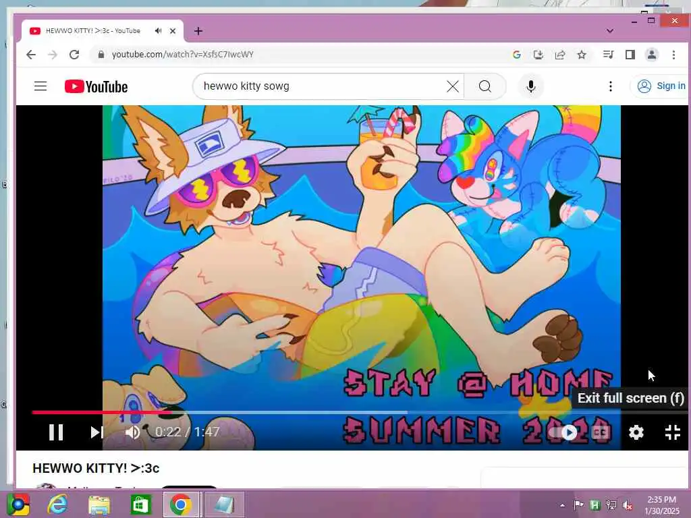The height and width of the screenshot is (518, 691).
Task: Reload the page
Action: pos(74,55)
